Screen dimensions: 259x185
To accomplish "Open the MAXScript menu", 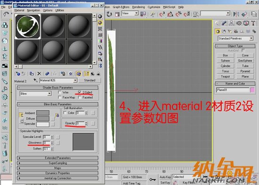I will (x=169, y=7).
